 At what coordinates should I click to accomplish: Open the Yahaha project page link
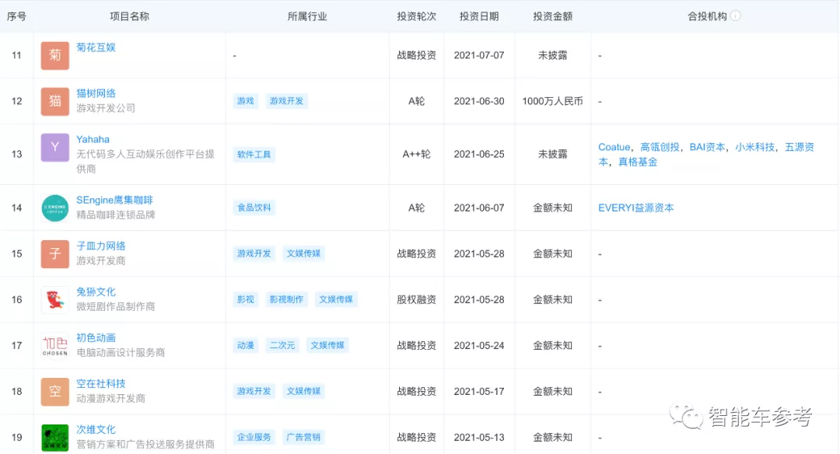[93, 138]
